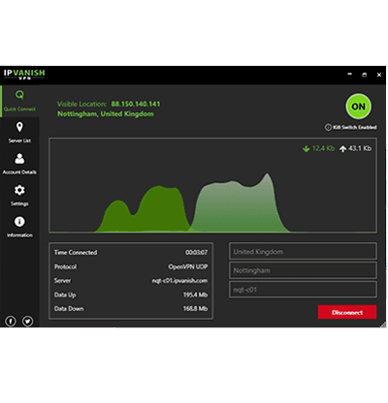Open the United Kingdom country dropdown
The height and width of the screenshot is (403, 388).
(303, 252)
